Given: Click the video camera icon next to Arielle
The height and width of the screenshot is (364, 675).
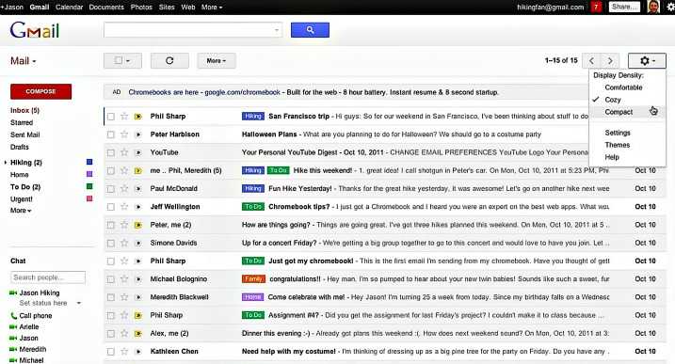Looking at the screenshot, I should click(13, 327).
